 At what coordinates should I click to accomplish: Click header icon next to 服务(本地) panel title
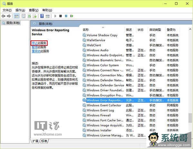[35, 23]
